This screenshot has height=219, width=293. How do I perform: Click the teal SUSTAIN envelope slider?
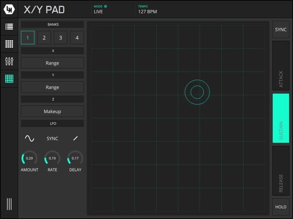[x=281, y=118]
